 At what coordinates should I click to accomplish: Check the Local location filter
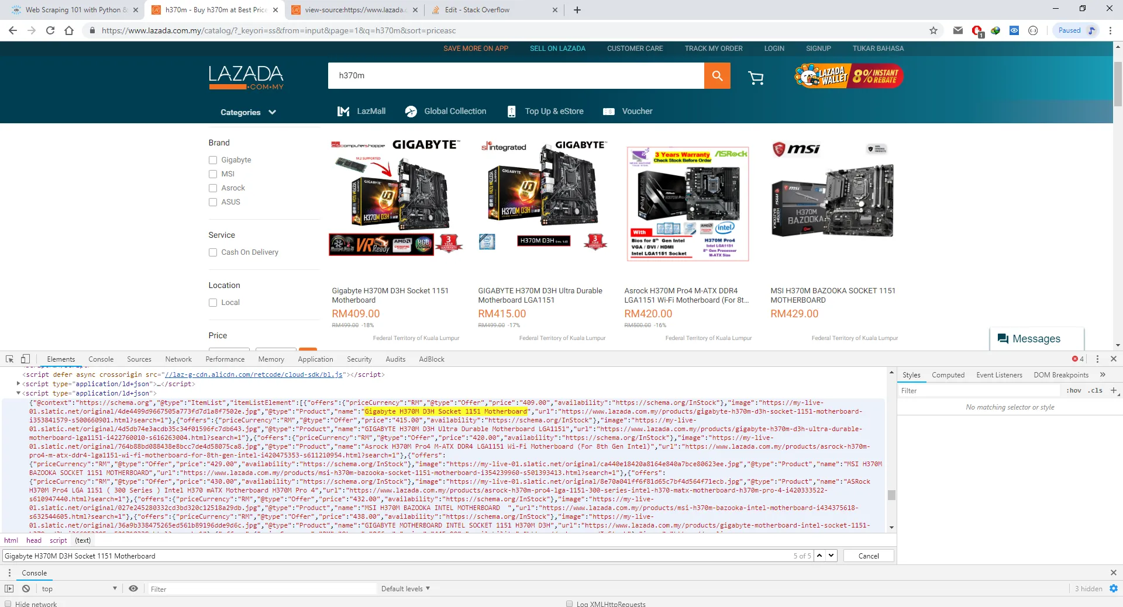[213, 303]
